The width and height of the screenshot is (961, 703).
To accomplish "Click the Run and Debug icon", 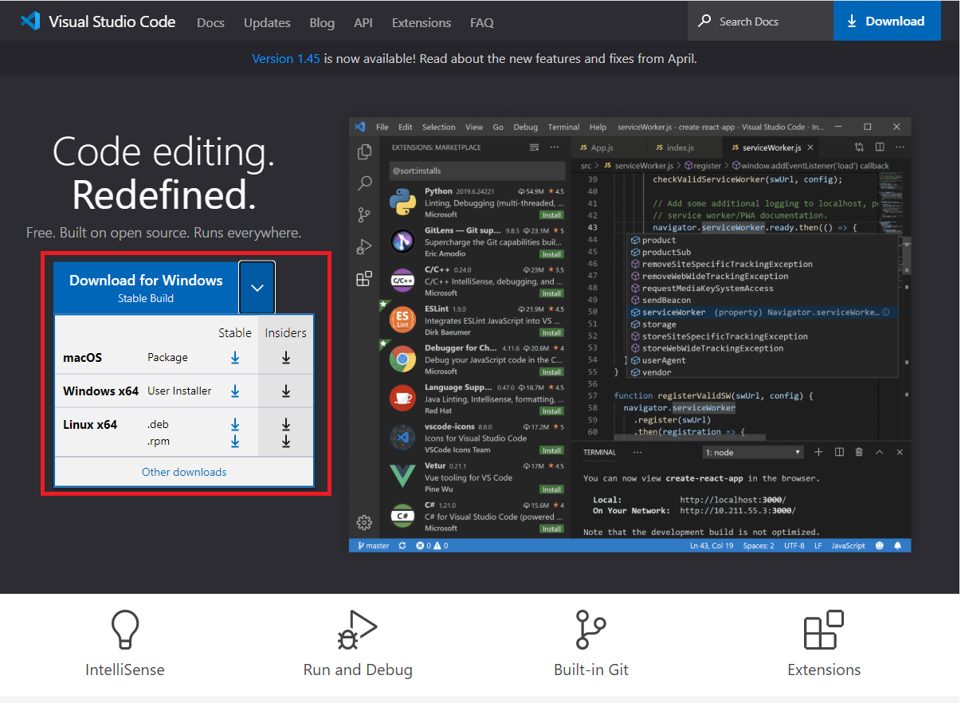I will 357,630.
